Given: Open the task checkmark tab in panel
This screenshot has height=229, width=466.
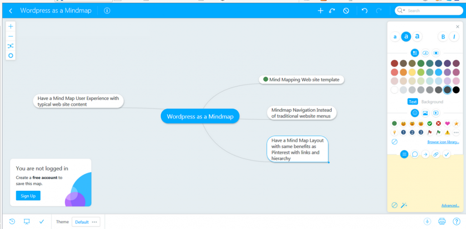Looking at the screenshot, I should coord(446,154).
